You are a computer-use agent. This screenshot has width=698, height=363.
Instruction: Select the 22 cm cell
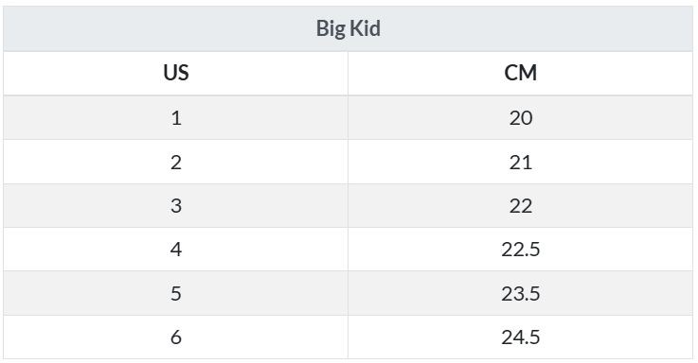520,206
